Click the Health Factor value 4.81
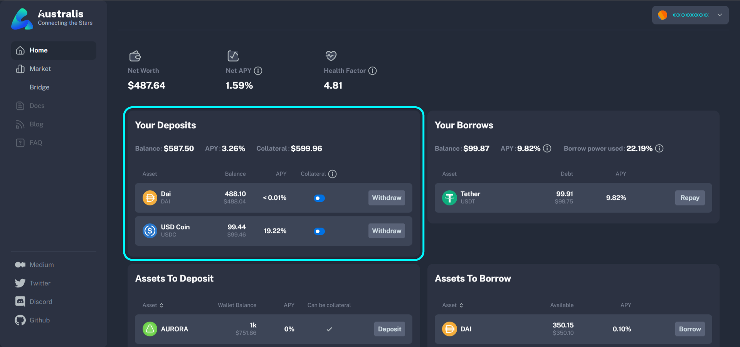Image resolution: width=740 pixels, height=347 pixels. click(x=333, y=85)
